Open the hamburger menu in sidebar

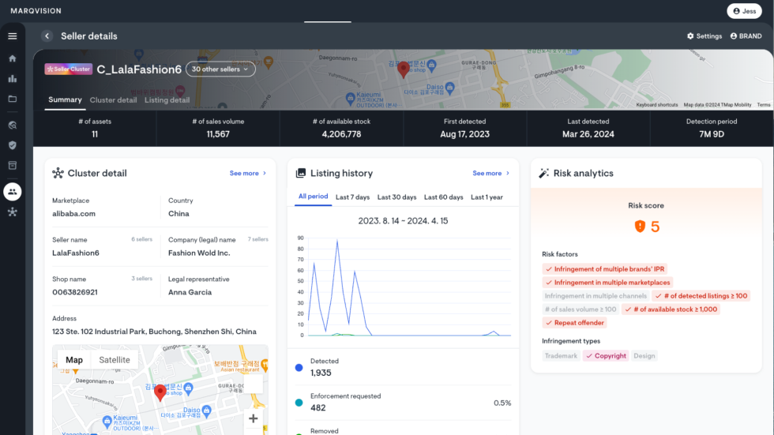coord(12,36)
